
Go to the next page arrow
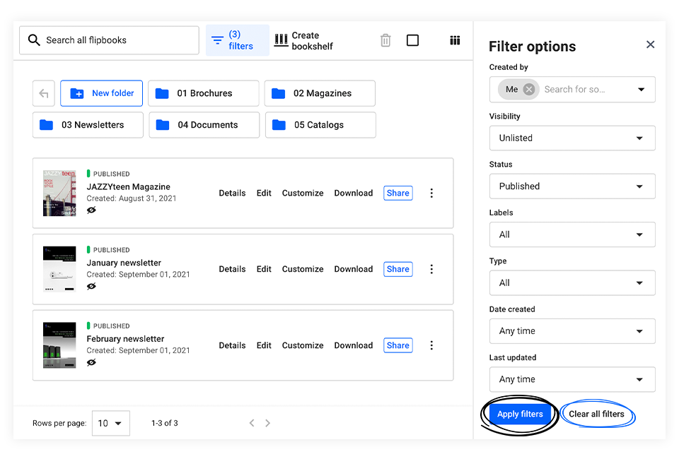click(267, 423)
